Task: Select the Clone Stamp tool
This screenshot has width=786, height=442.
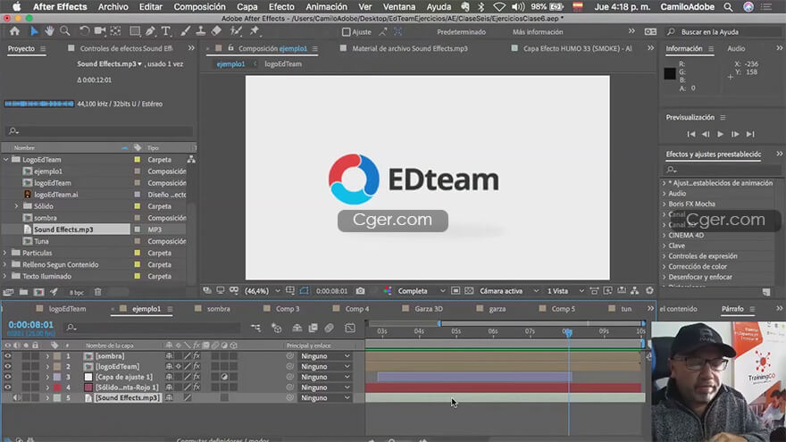Action: coord(200,31)
